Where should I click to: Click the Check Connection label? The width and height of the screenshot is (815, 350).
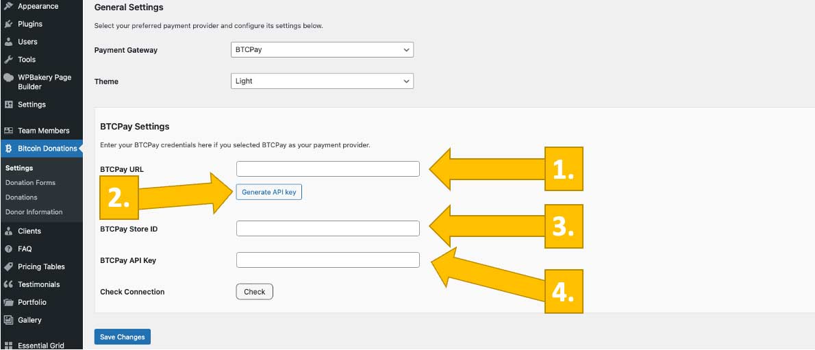click(132, 292)
